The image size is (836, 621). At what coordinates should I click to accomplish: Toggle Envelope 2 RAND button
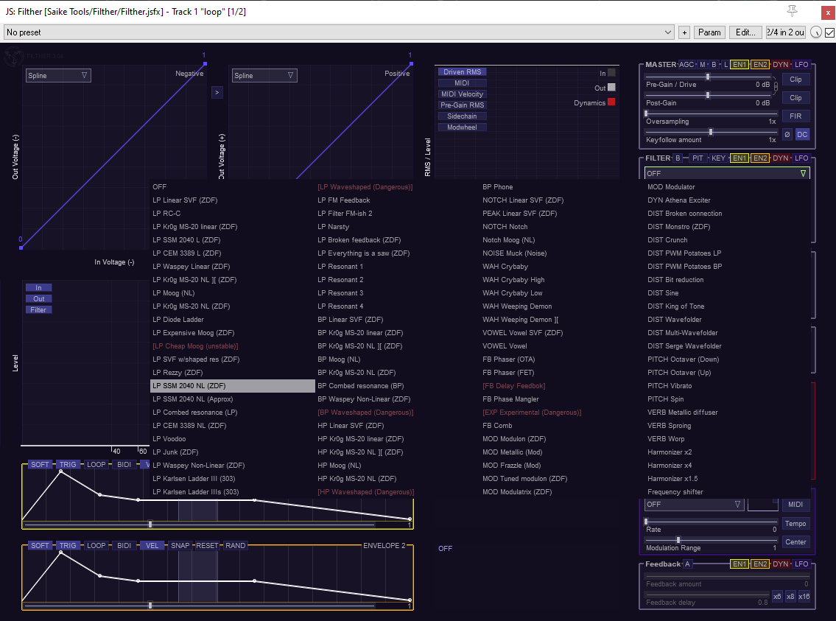click(x=235, y=546)
